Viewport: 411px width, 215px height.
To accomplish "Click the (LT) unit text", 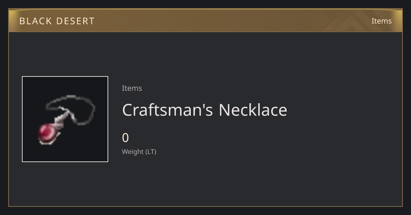I will pyautogui.click(x=151, y=152).
